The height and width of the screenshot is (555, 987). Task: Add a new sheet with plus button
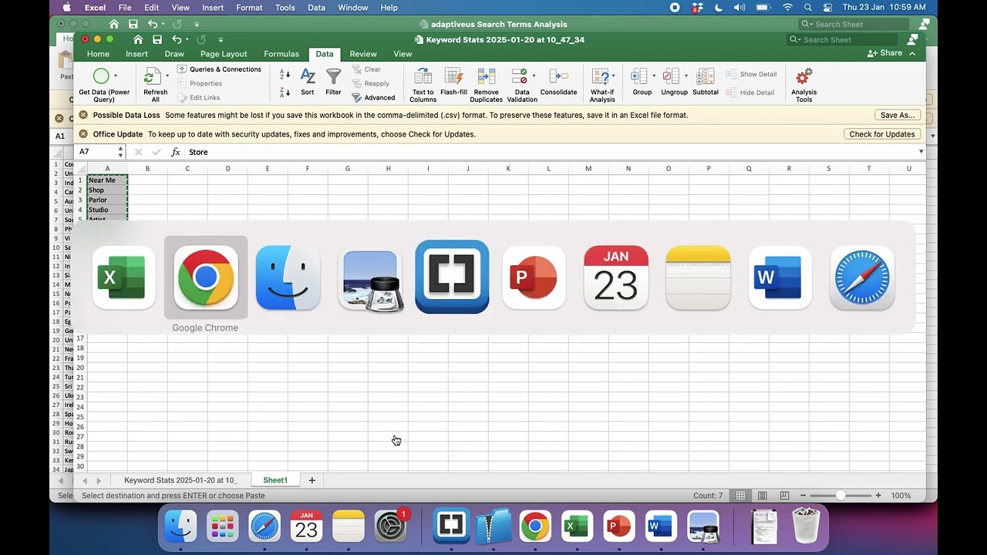coord(312,480)
